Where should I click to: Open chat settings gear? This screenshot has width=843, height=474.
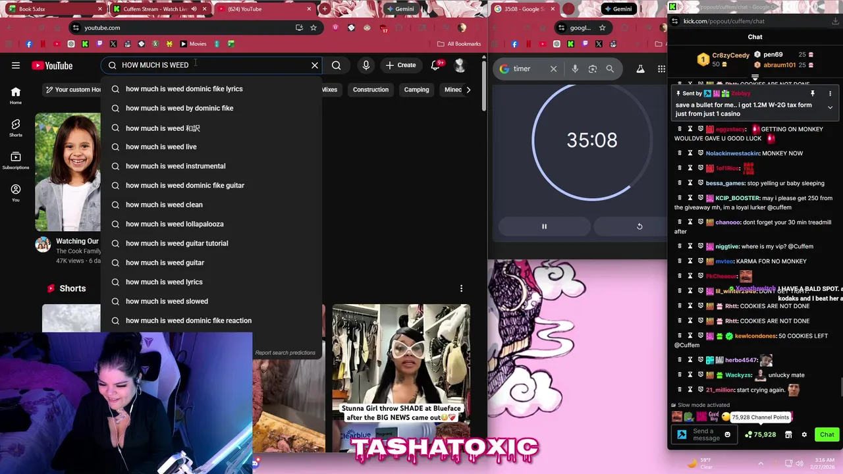(804, 434)
